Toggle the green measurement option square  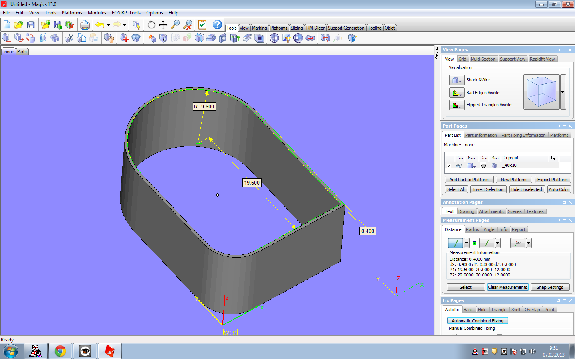(474, 243)
